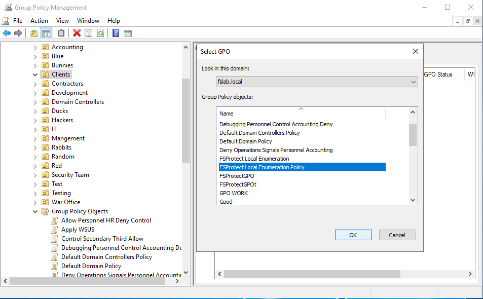Click the green Refresh toolbar icon
483x299 pixels.
coord(100,33)
